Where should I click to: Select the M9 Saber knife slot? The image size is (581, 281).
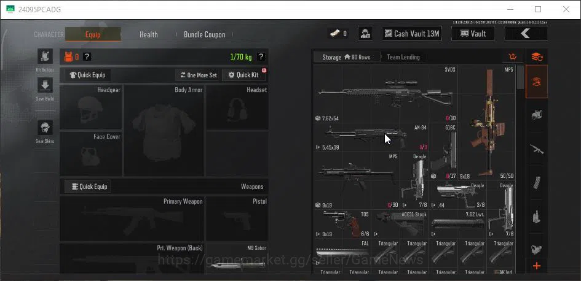[237, 258]
